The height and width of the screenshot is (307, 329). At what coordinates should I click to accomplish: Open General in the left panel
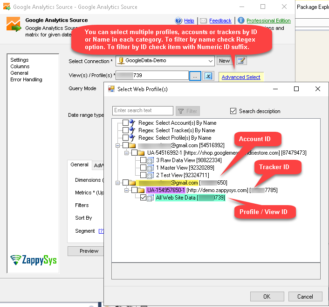tap(19, 73)
